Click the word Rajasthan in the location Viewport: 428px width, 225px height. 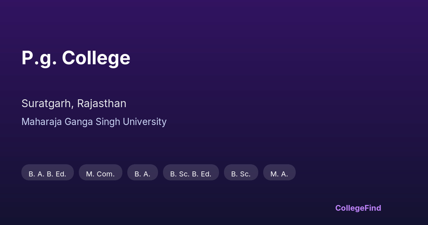coord(102,104)
